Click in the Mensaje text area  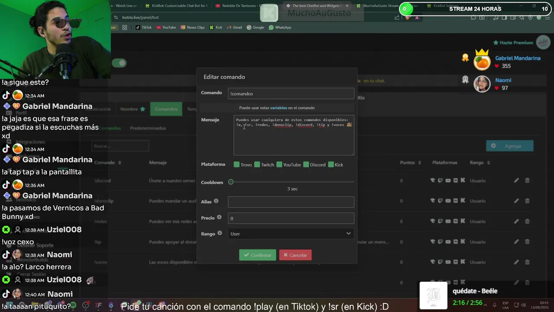294,135
